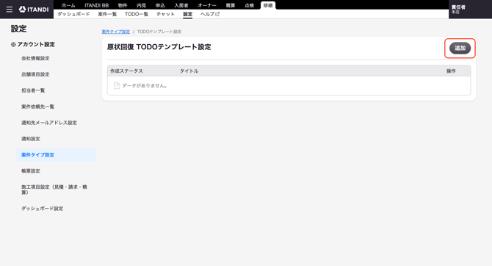Screen dimensions: 492x266
Task: Open the ホーム top menu
Action: tap(68, 5)
